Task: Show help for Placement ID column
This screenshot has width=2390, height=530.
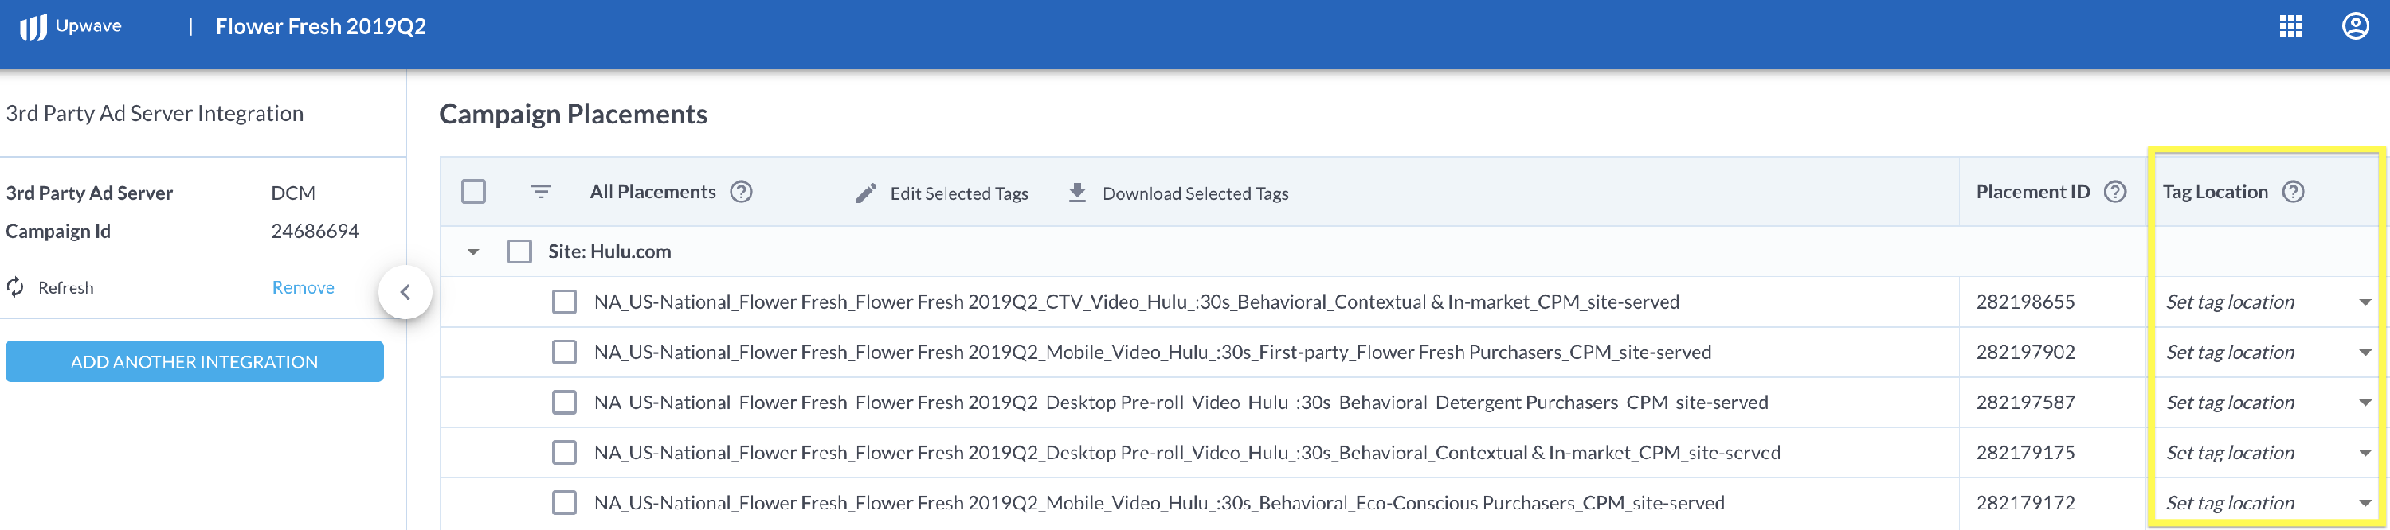Action: tap(2115, 192)
